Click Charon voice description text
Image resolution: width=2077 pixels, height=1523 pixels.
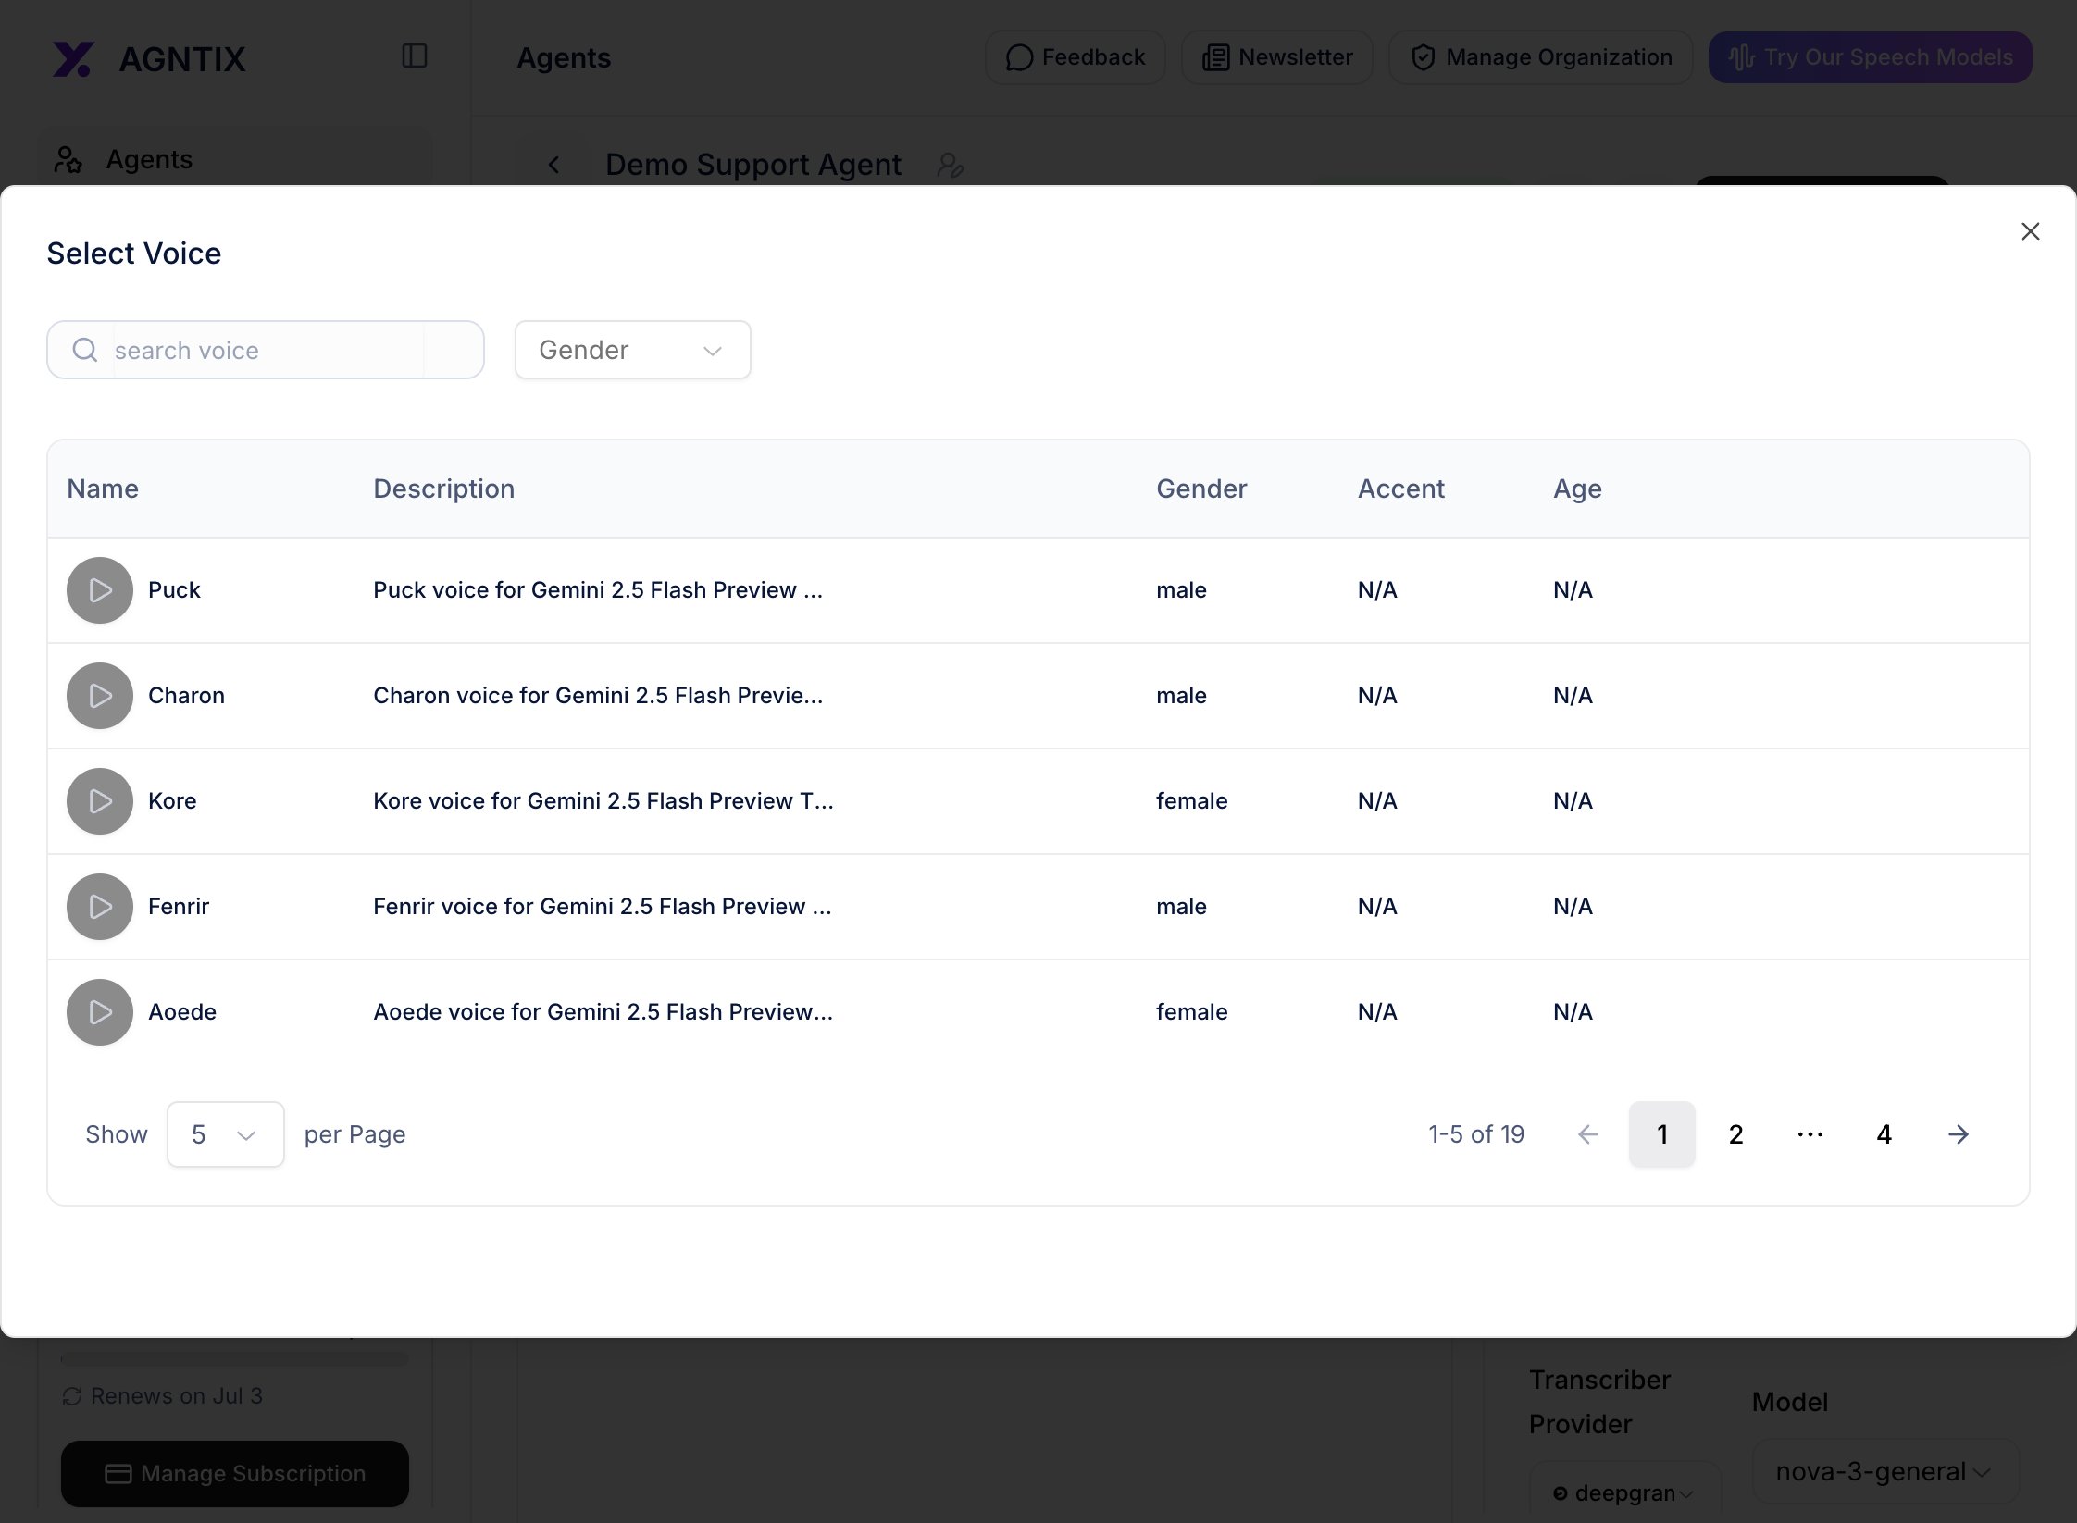598,696
